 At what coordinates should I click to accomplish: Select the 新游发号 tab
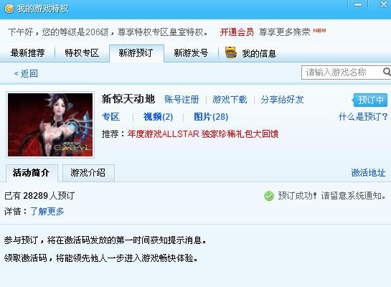tap(191, 53)
